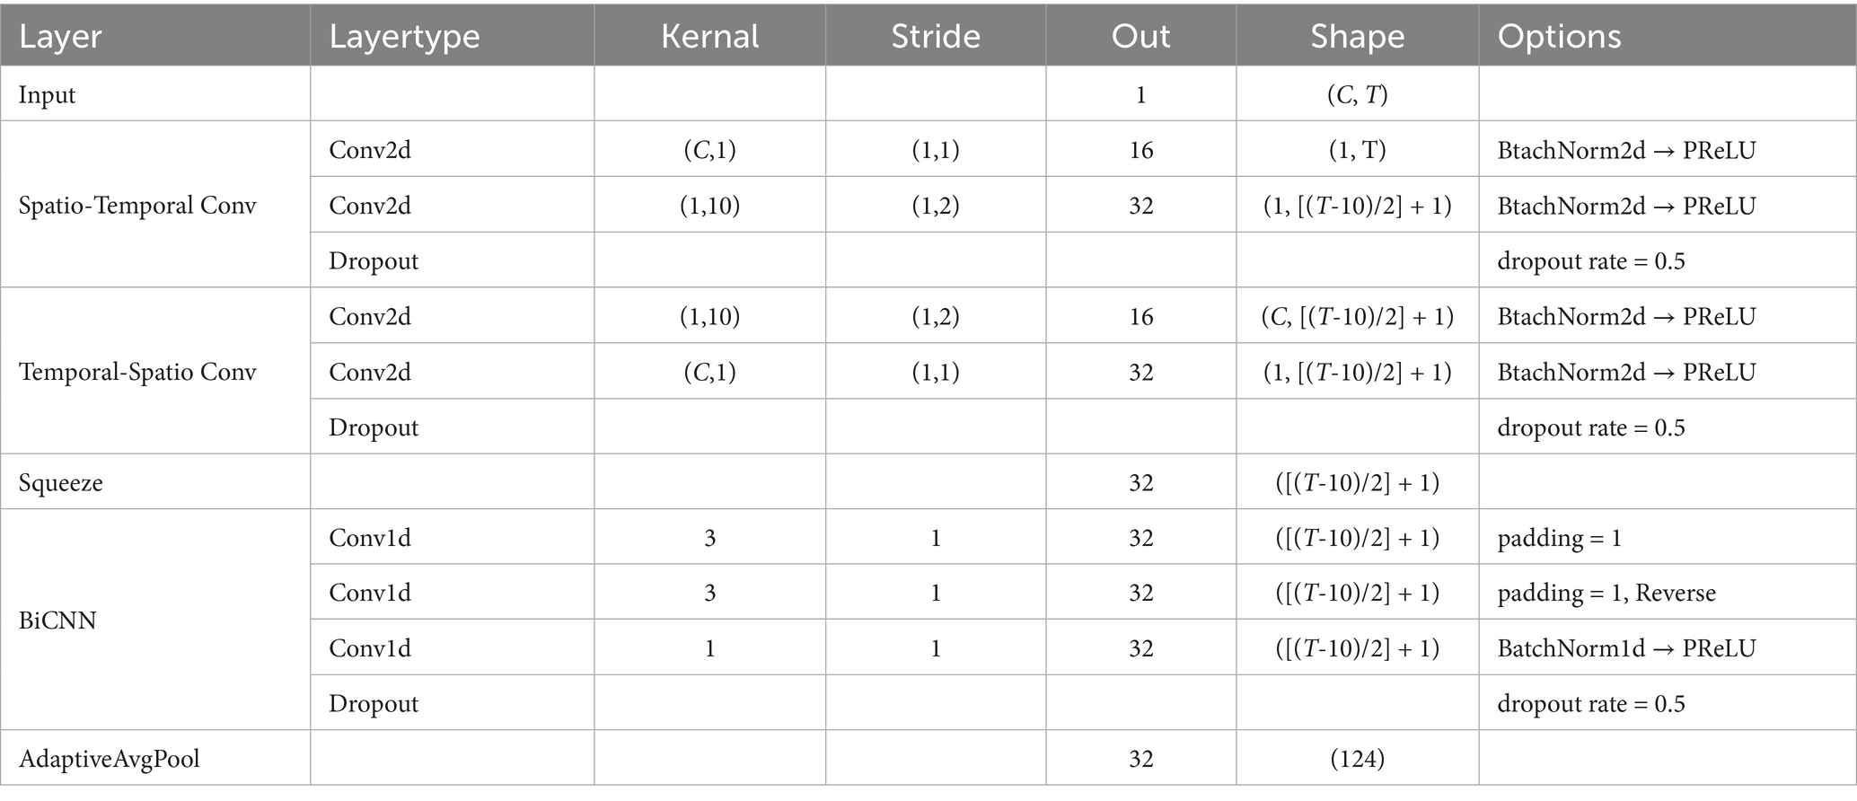Screen dimensions: 1857x801
Task: Select the AdaptiveAvgPool row label
Action: (x=110, y=759)
